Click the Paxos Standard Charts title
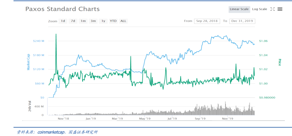Image resolution: width=292 pixels, height=136 pixels. (62, 9)
